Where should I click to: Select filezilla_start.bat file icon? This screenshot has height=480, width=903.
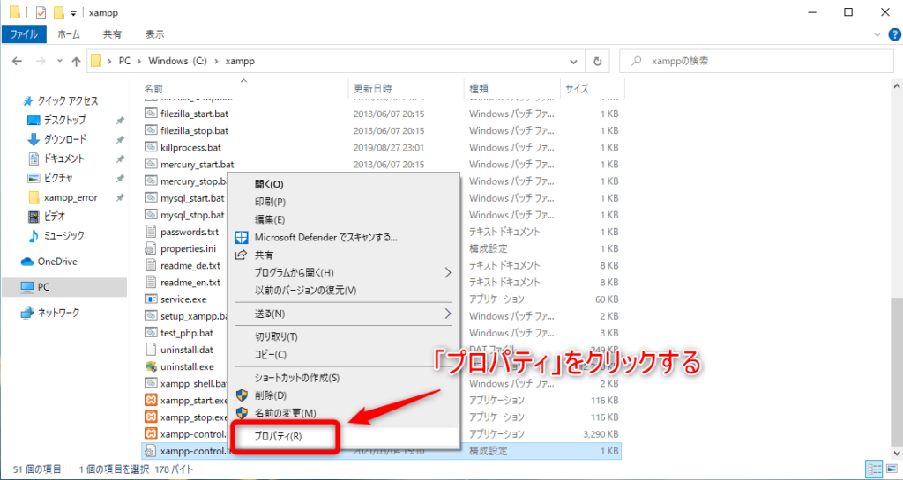(x=151, y=114)
